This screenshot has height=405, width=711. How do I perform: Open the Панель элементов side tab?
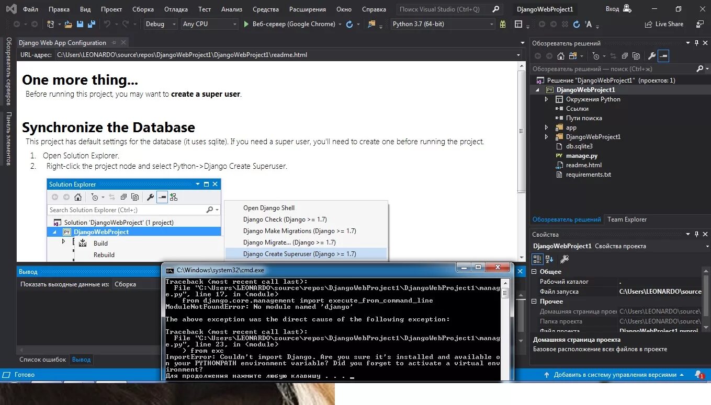point(8,138)
